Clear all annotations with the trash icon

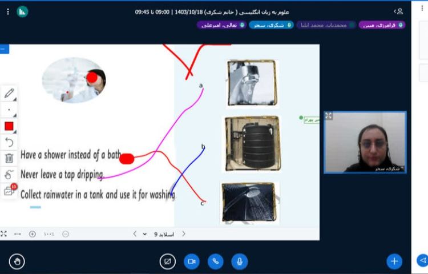coord(9,158)
